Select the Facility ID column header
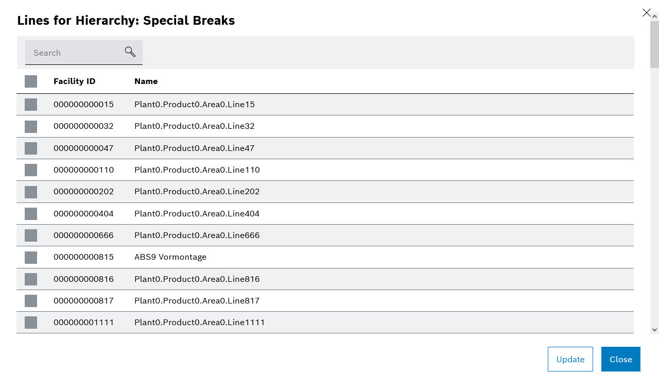This screenshot has height=388, width=659. click(74, 81)
